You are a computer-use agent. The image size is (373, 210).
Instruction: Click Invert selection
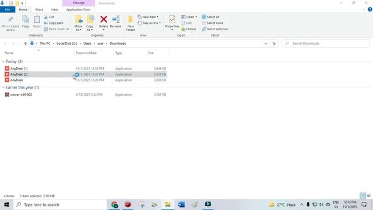coord(215,29)
